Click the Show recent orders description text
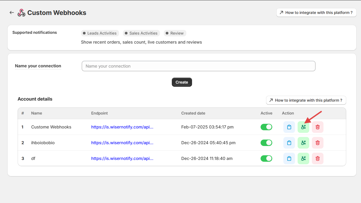The width and height of the screenshot is (361, 203). [141, 42]
